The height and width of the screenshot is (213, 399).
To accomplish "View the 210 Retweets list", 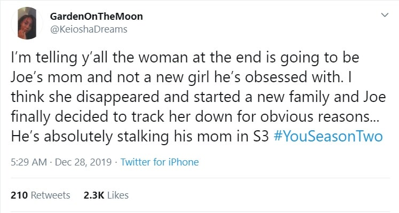I will tap(41, 195).
